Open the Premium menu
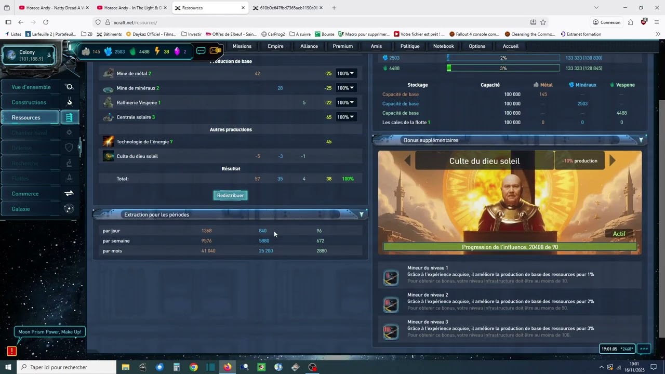 coord(343,46)
